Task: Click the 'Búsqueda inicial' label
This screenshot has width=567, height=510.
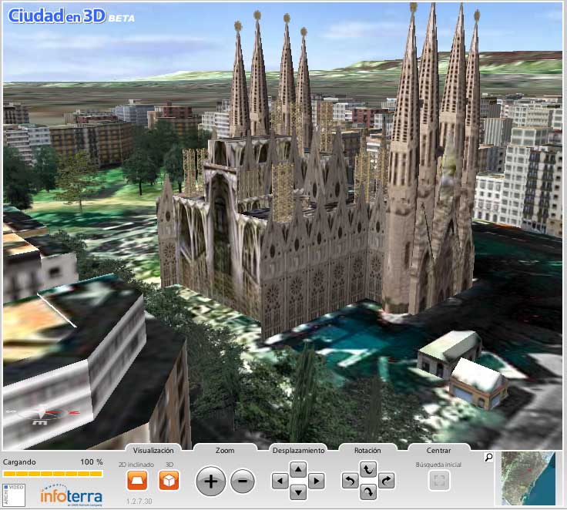Action: pyautogui.click(x=438, y=465)
